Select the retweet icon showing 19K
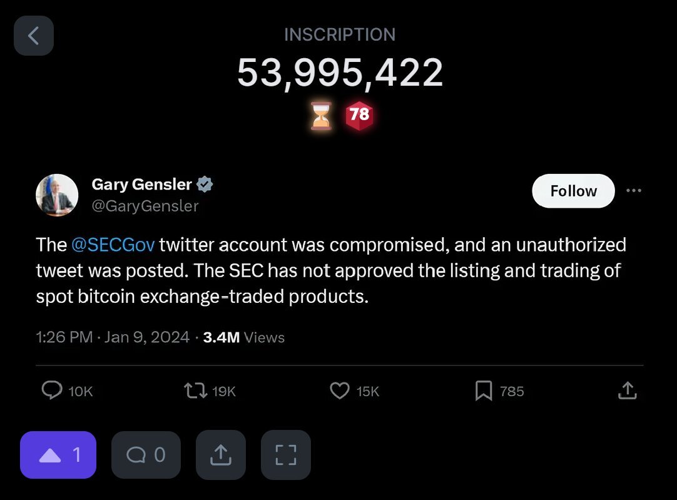677x500 pixels. click(196, 390)
